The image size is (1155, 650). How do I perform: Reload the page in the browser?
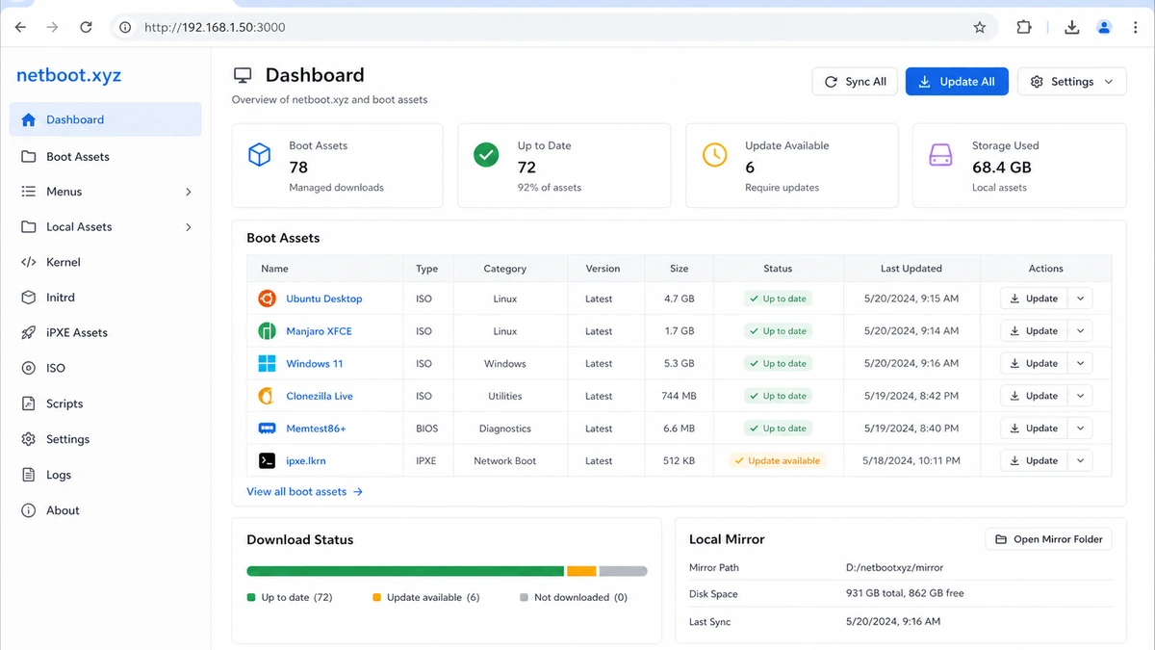click(x=86, y=27)
